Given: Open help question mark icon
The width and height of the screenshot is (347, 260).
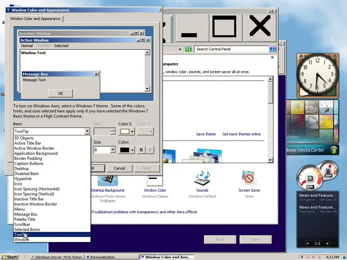Looking at the screenshot, I should (x=272, y=57).
